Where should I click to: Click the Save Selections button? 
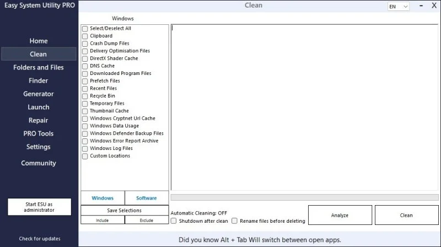125,211
